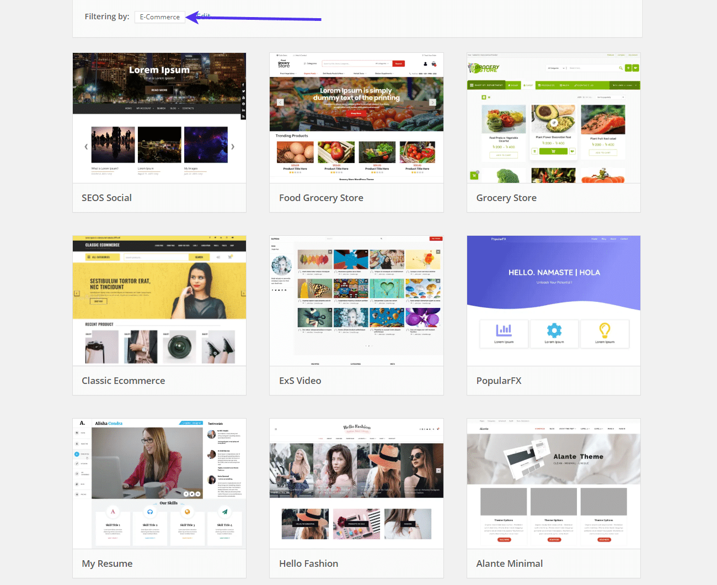This screenshot has width=717, height=585.
Task: Click the Edit link beside the filter
Action: (204, 17)
